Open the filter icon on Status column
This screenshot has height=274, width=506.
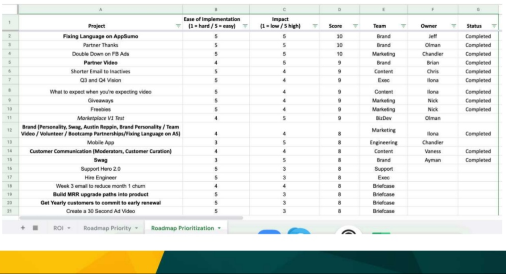tap(493, 26)
